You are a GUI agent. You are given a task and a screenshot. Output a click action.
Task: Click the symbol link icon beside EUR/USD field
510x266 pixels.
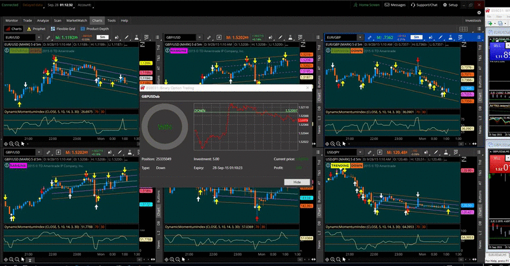coord(48,38)
